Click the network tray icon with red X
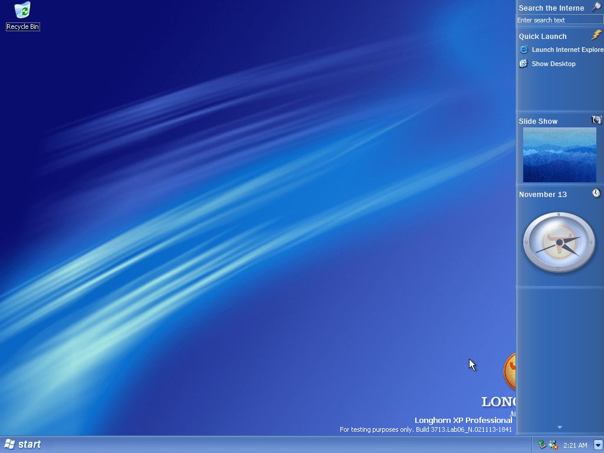 [x=553, y=445]
